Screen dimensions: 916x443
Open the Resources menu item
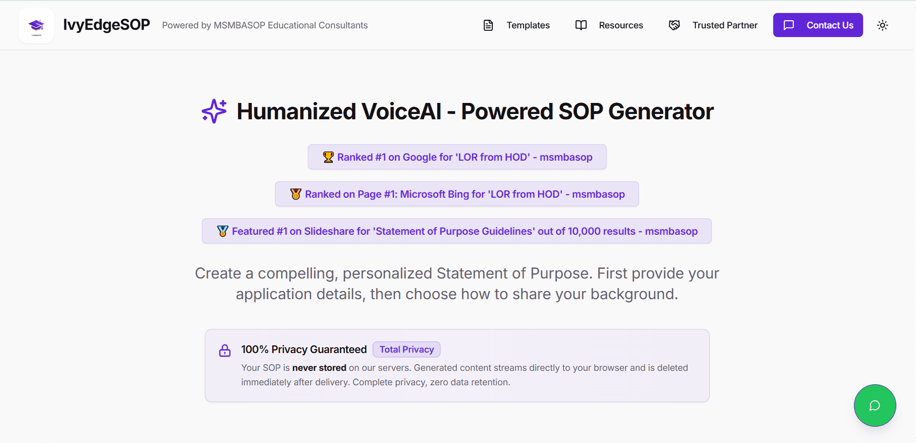[x=621, y=25]
